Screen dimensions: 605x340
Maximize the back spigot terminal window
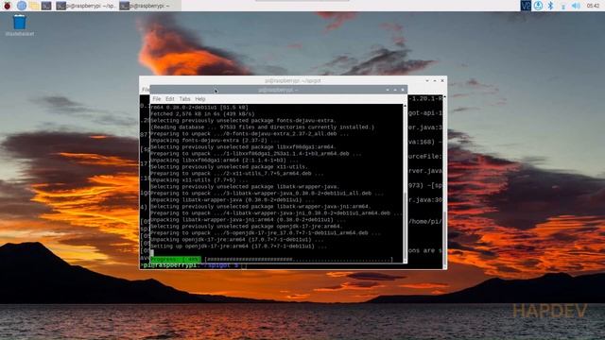point(435,80)
